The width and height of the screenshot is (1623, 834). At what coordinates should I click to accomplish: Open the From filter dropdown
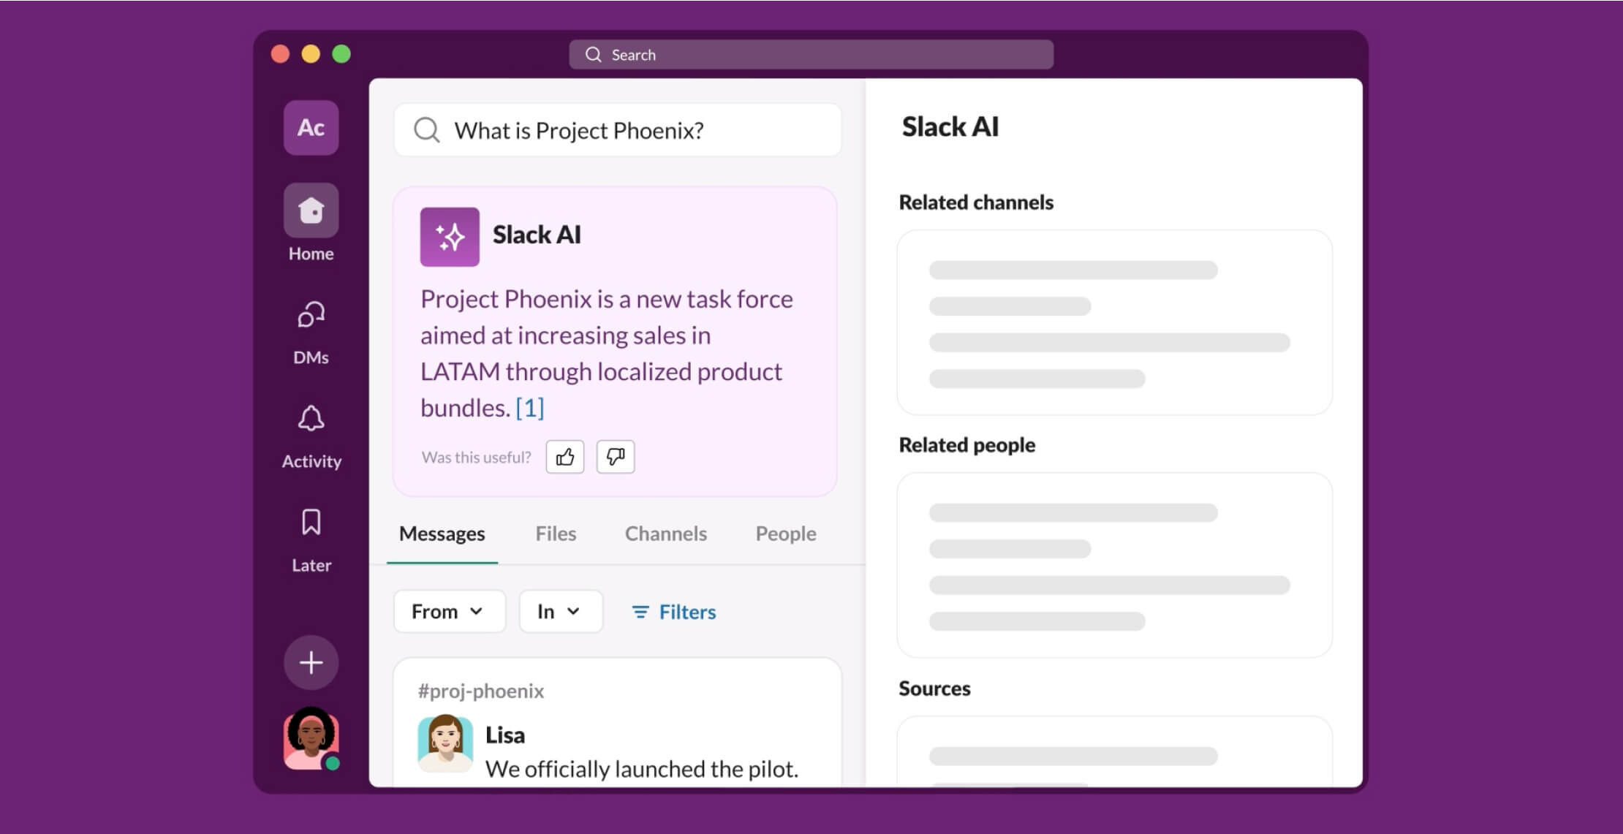point(448,611)
